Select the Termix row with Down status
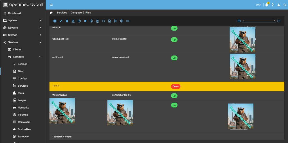Viewport: 288px width, 143px height. (112, 86)
